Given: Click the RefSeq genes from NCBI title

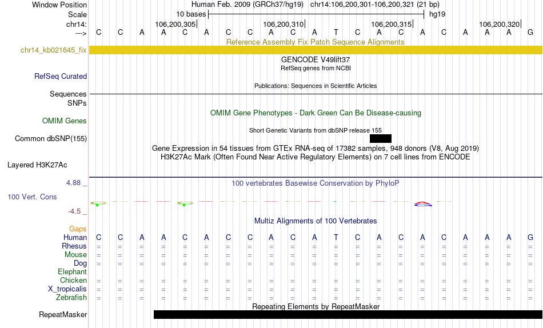Looking at the screenshot, I should [316, 68].
